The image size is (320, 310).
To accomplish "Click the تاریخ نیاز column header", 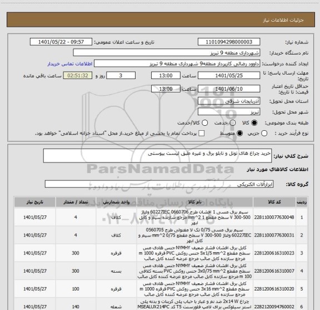I will tap(35, 202).
